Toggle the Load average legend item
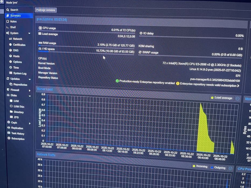 [222, 98]
